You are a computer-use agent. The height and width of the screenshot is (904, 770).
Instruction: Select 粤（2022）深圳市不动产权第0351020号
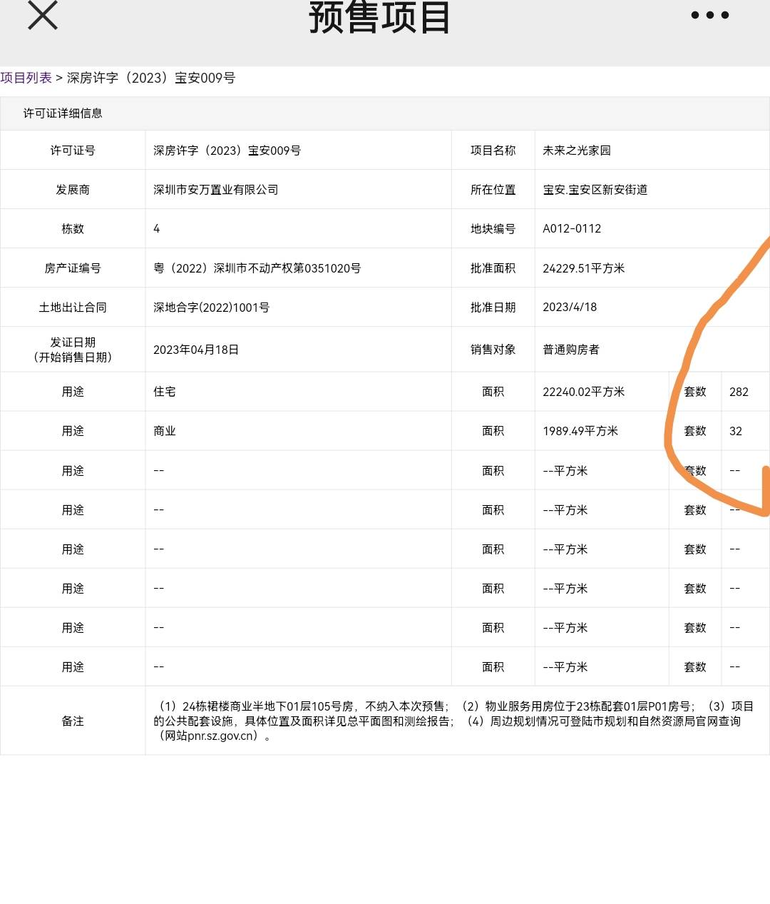(x=257, y=268)
